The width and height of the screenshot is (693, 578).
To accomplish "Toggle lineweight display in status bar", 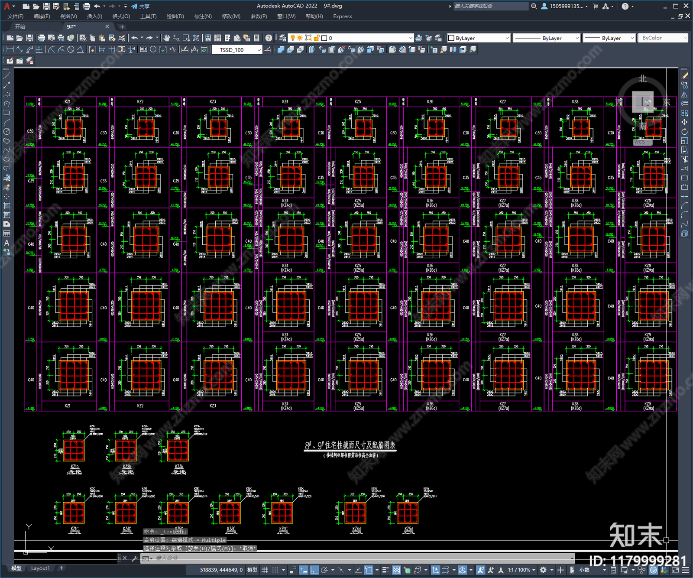I will point(386,570).
